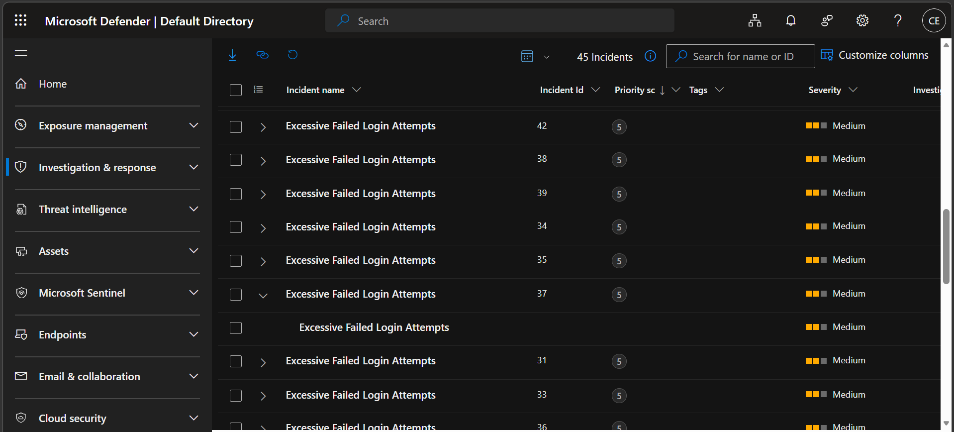Viewport: 954px width, 432px height.
Task: Check the box for incident 37
Action: pos(236,295)
